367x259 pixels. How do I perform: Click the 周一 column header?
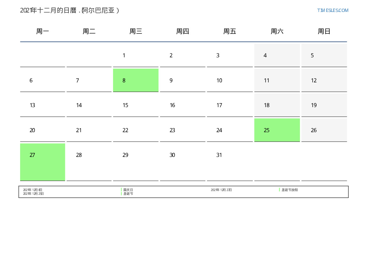(42, 31)
